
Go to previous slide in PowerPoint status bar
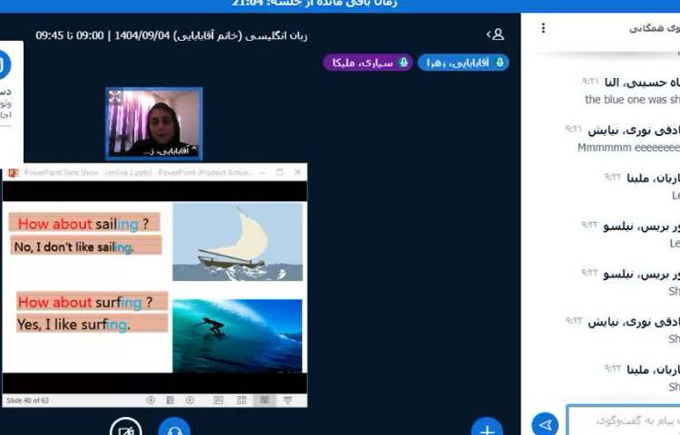tap(151, 401)
